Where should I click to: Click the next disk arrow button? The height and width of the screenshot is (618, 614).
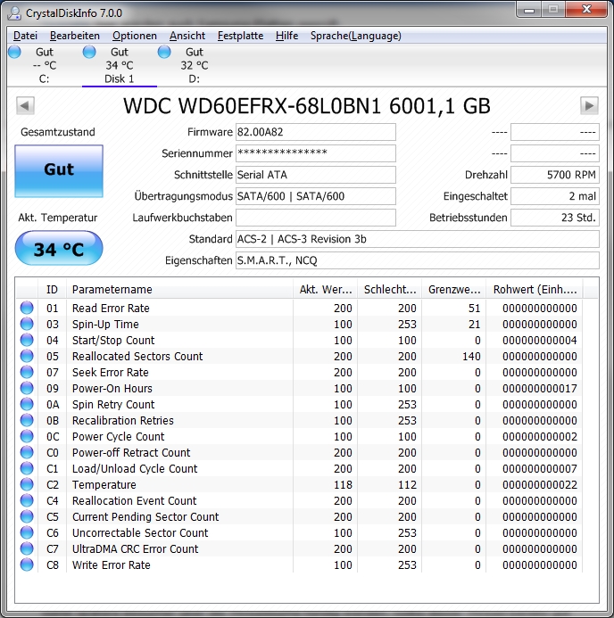pyautogui.click(x=589, y=105)
